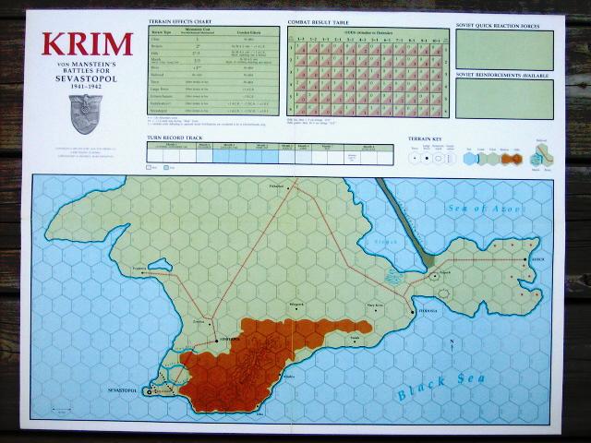Click the KRIM title text

[x=87, y=46]
